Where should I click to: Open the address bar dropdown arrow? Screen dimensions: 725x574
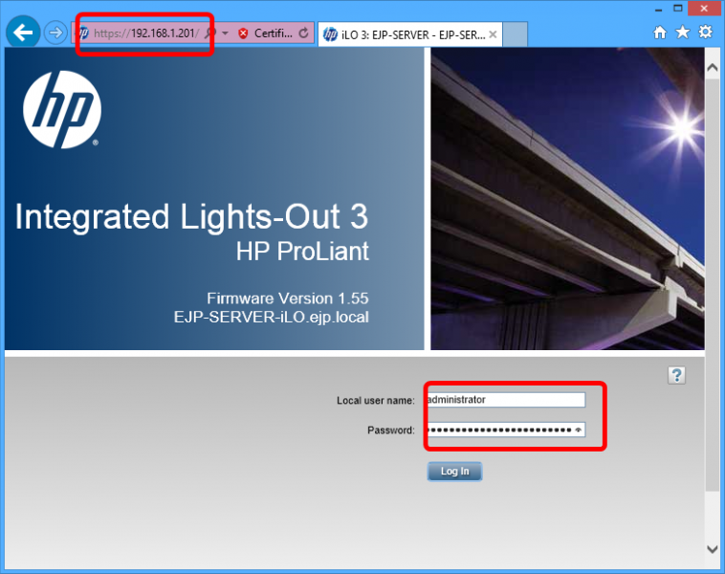pos(225,33)
